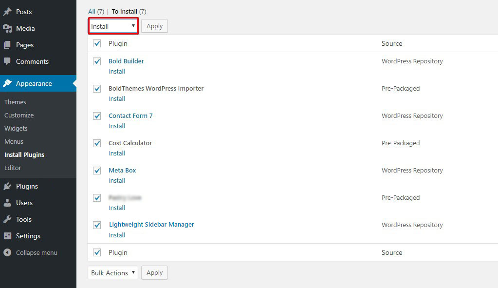This screenshot has height=288, width=498.
Task: Uncheck BoldThemes WordPress Importer checkbox
Action: (97, 88)
